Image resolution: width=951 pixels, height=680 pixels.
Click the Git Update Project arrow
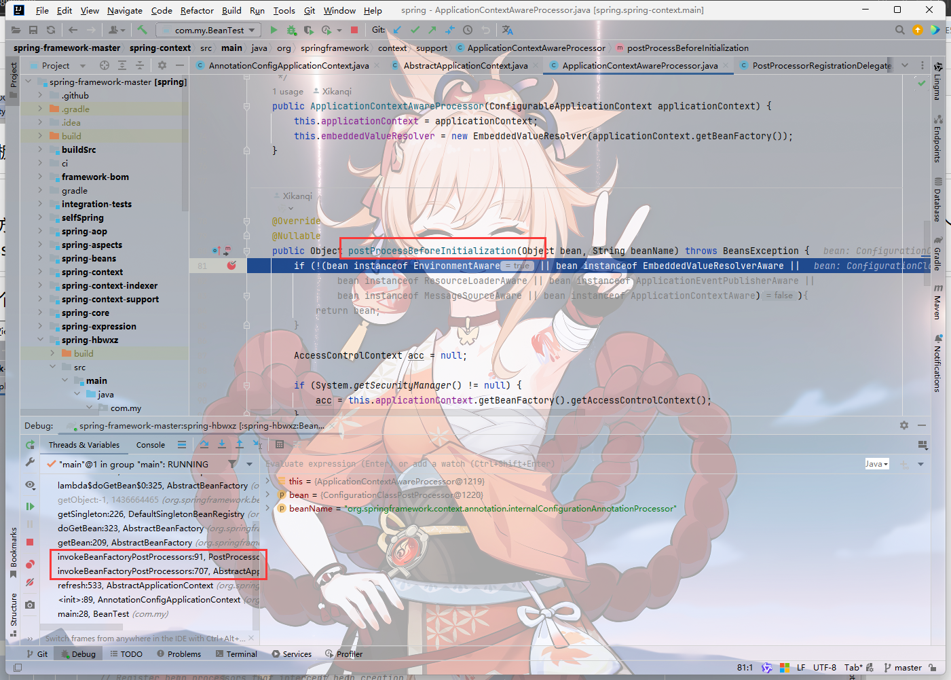397,30
